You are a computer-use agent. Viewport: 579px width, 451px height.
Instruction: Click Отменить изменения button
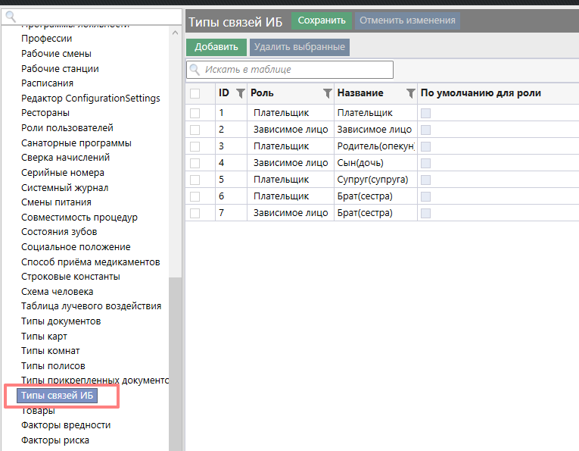pyautogui.click(x=407, y=20)
